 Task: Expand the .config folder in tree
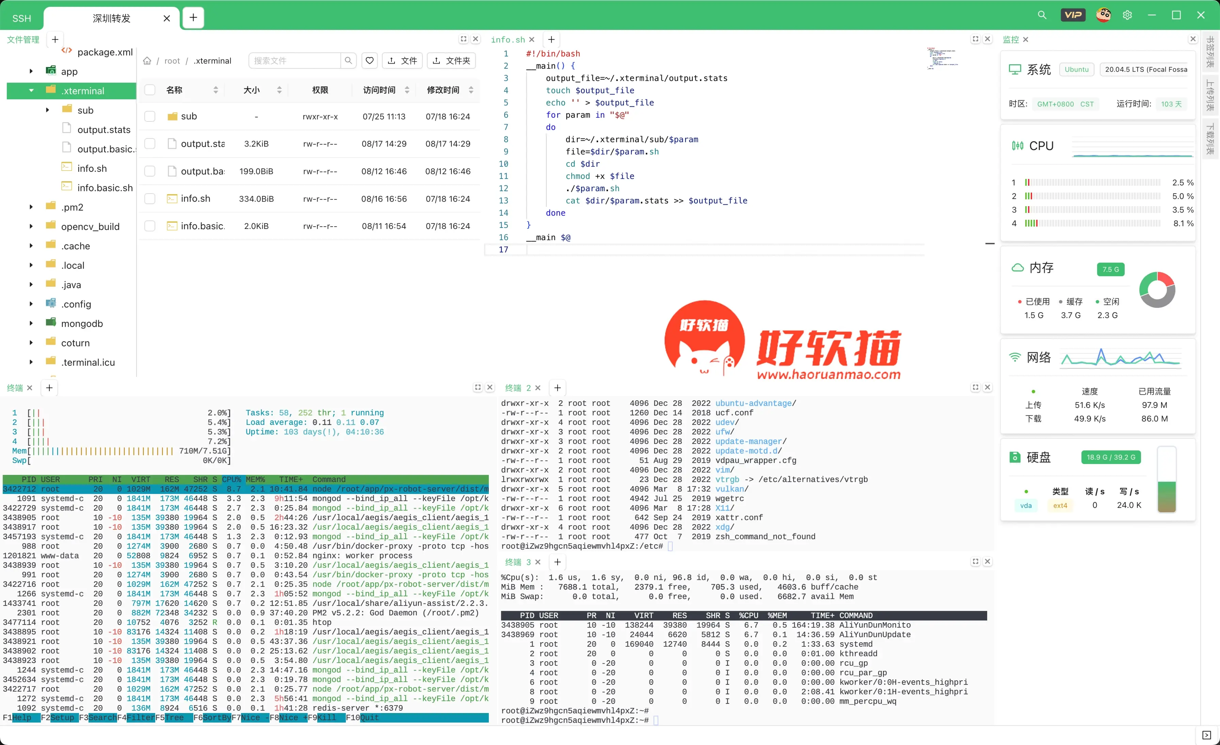tap(31, 304)
